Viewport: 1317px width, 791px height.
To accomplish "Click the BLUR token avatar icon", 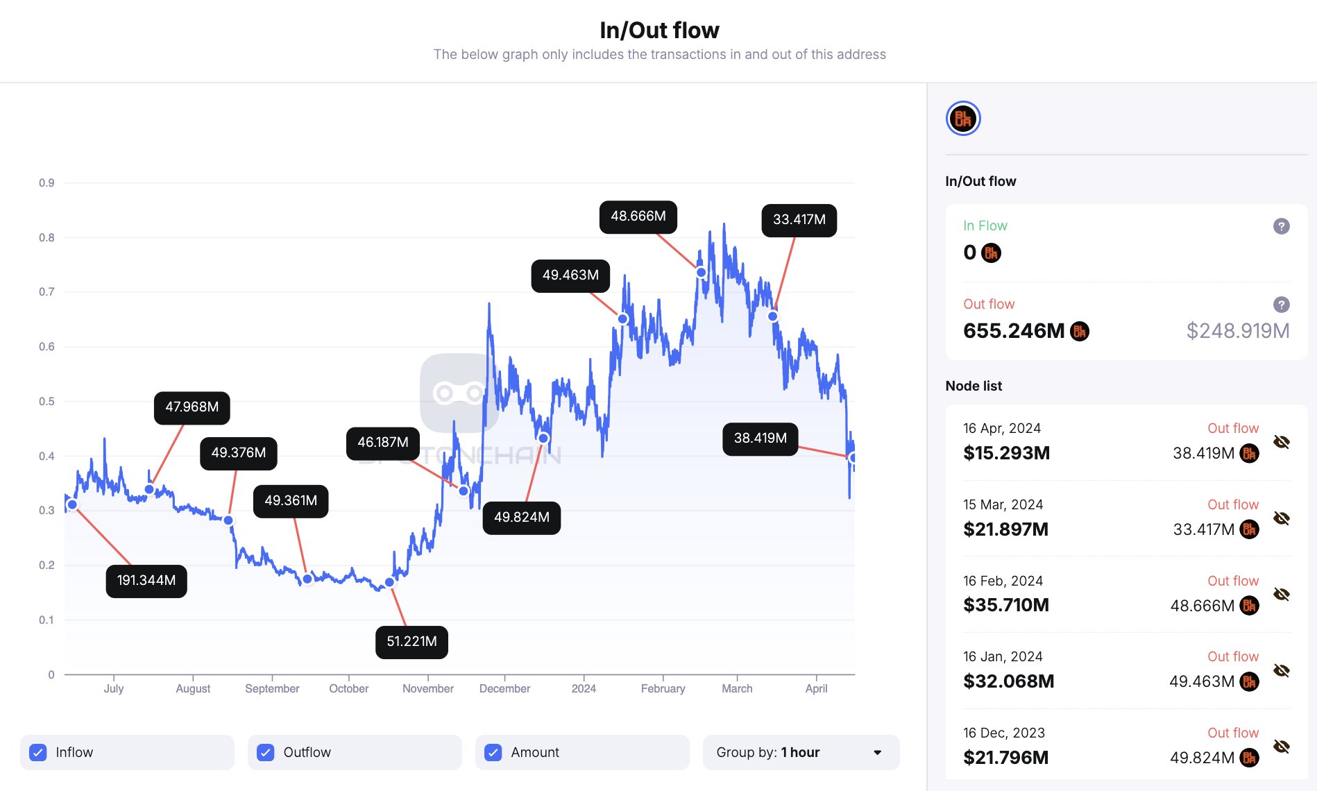I will click(x=962, y=119).
